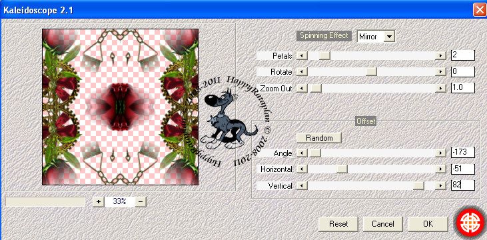This screenshot has height=240, width=487.
Task: Click the kaleidoscope preview image
Action: 120,107
